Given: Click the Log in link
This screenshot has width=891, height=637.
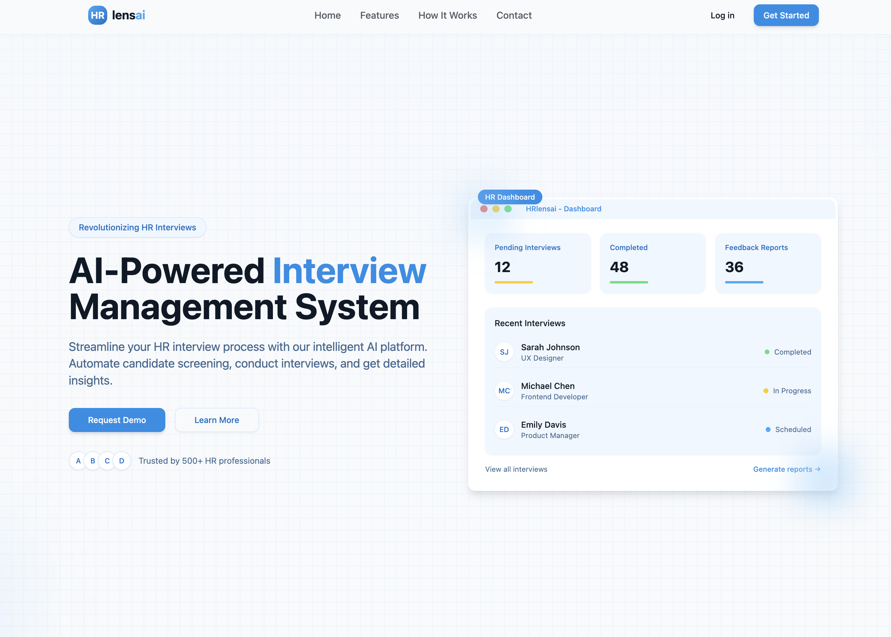Looking at the screenshot, I should (x=722, y=15).
